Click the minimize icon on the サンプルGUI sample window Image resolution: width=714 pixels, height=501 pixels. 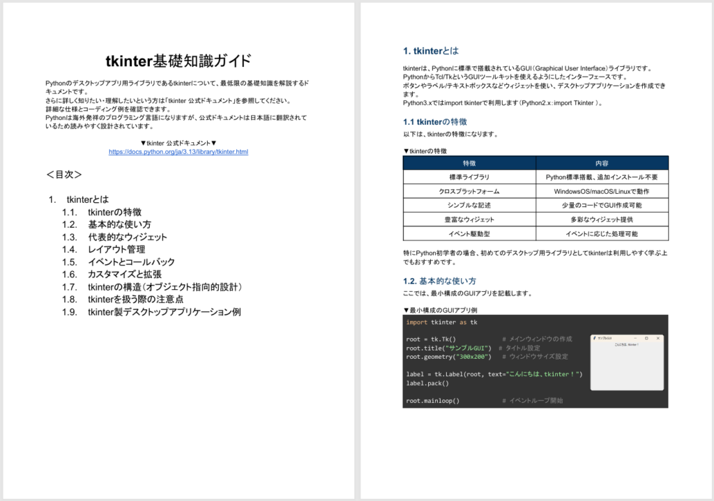pos(635,338)
